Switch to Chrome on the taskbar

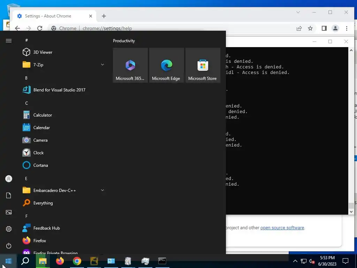pos(77,261)
